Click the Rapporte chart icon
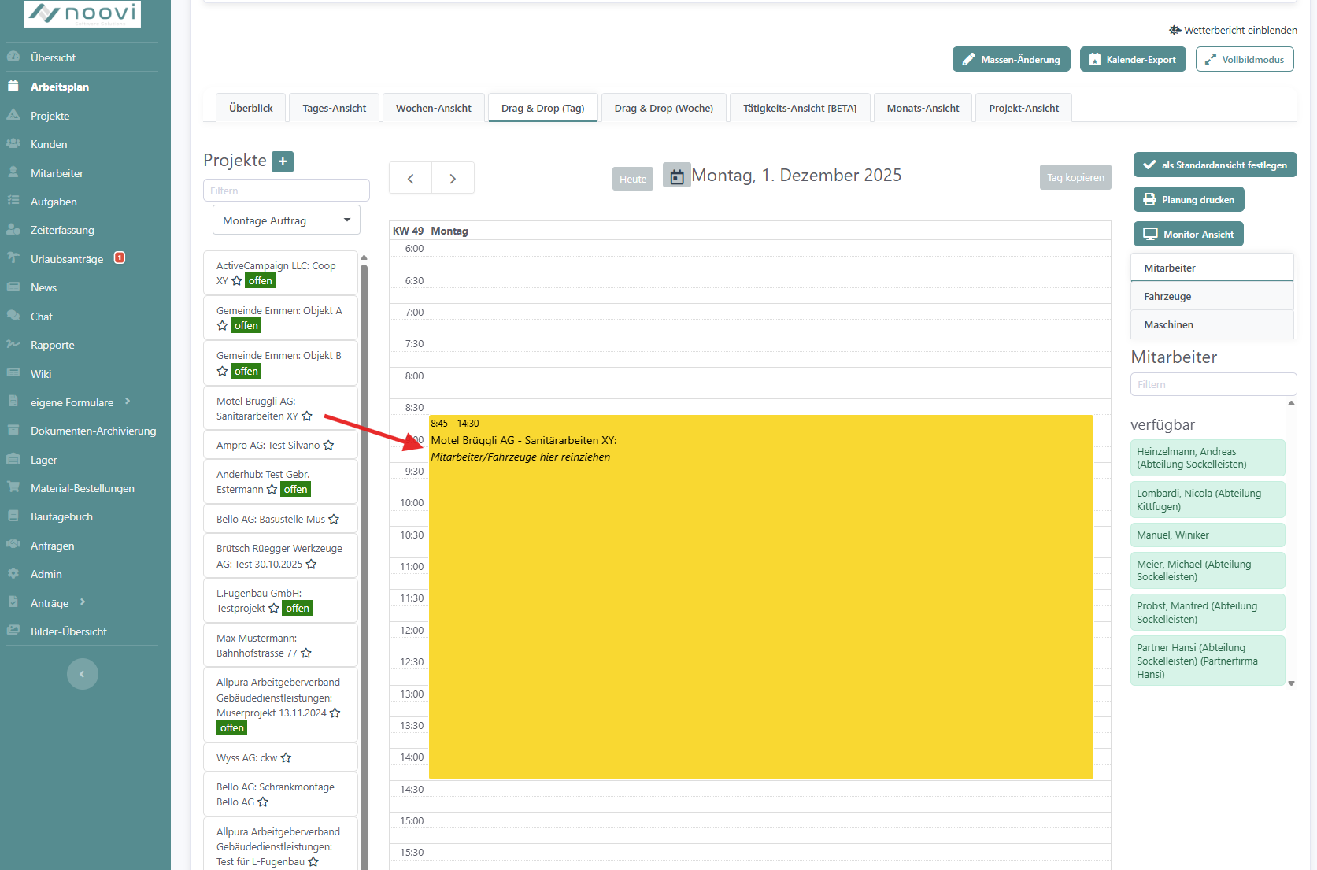 13,344
